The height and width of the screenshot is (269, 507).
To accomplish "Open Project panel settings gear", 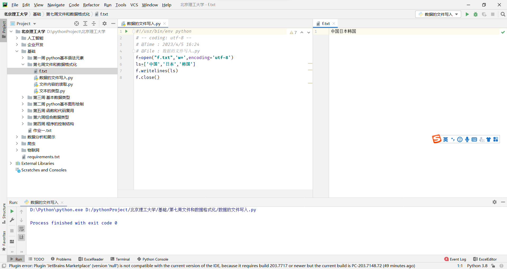I will [x=105, y=23].
